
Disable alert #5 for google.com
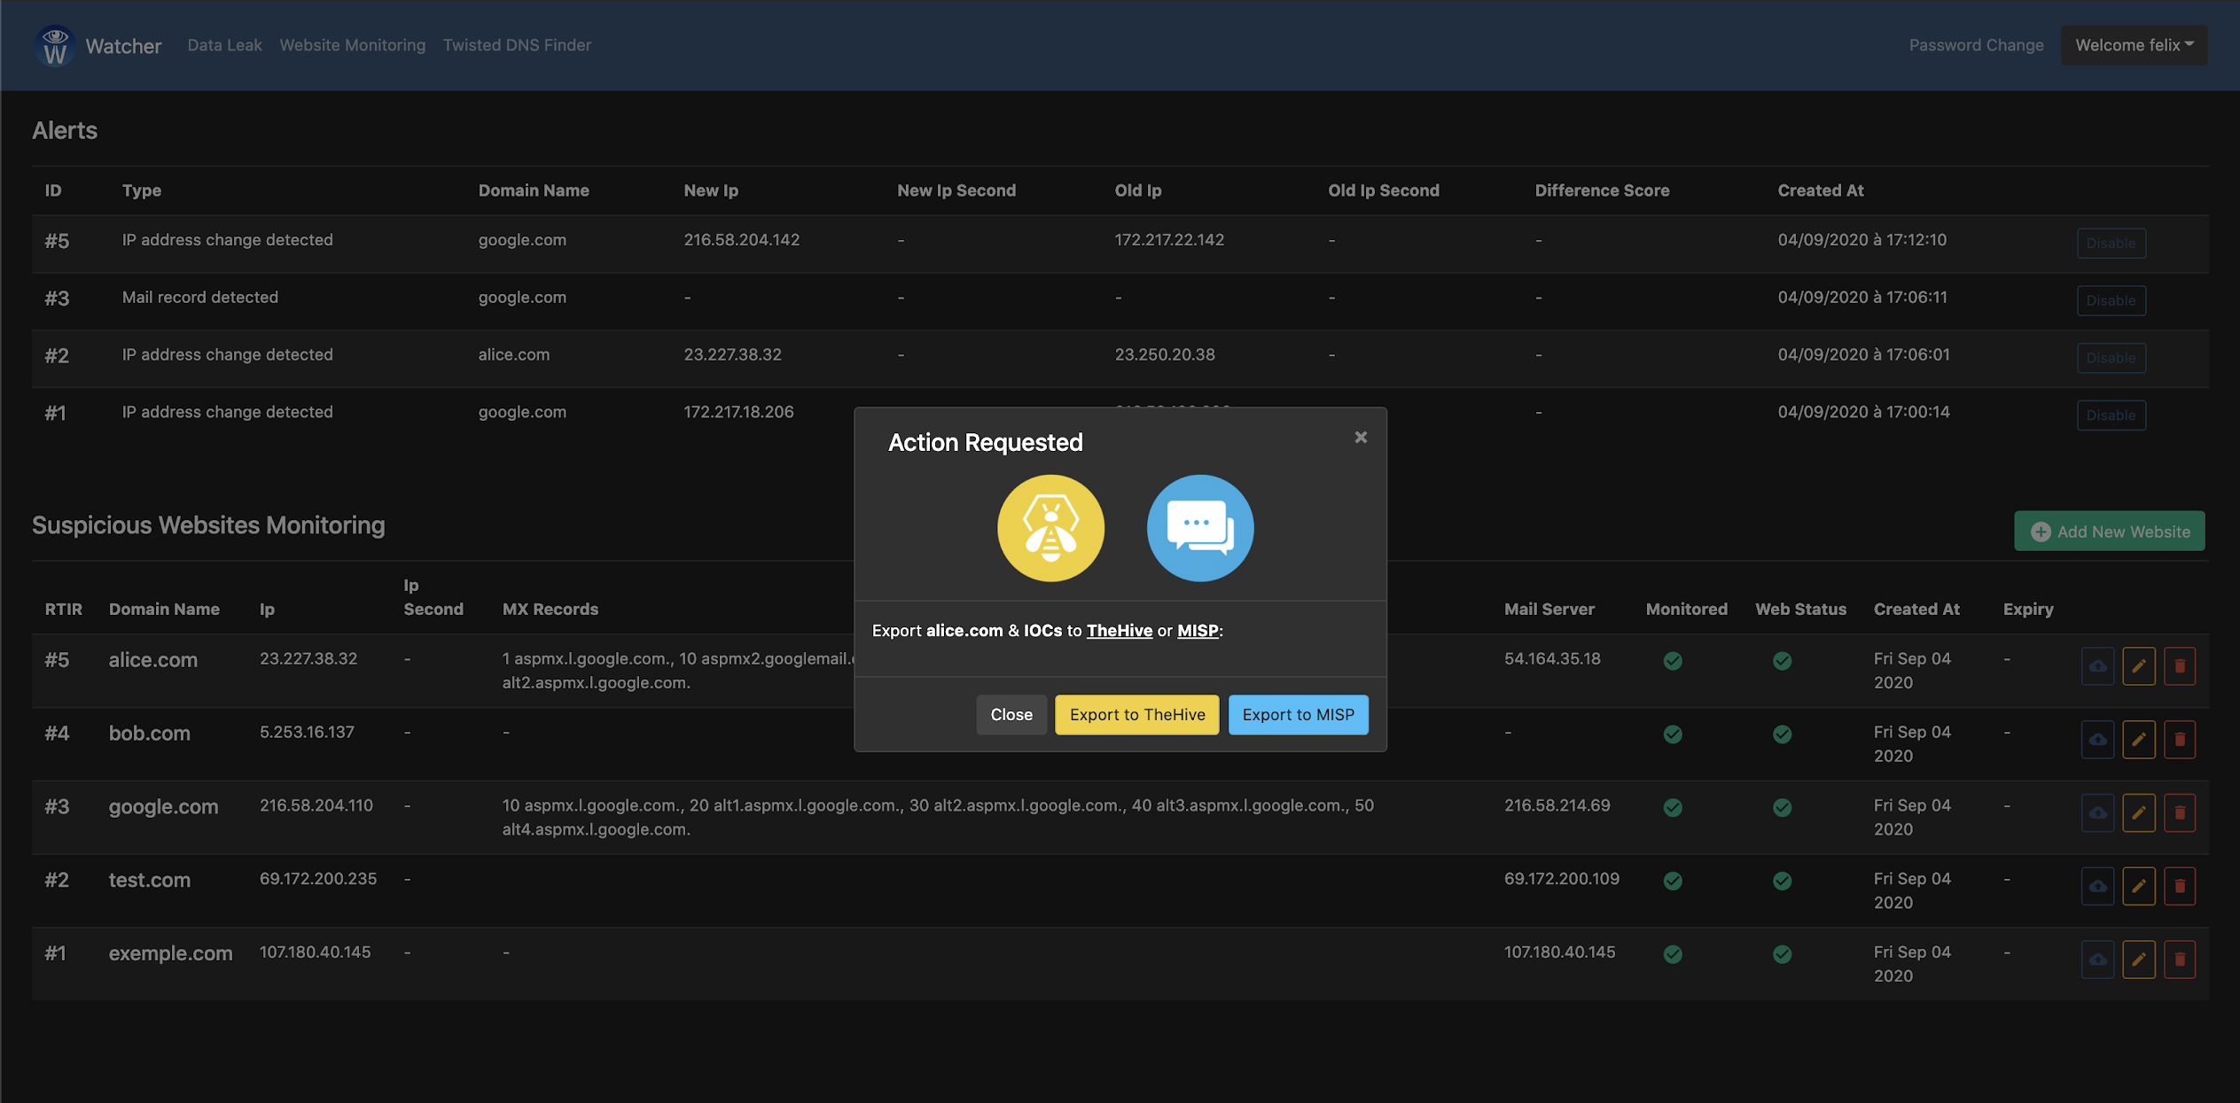2111,243
